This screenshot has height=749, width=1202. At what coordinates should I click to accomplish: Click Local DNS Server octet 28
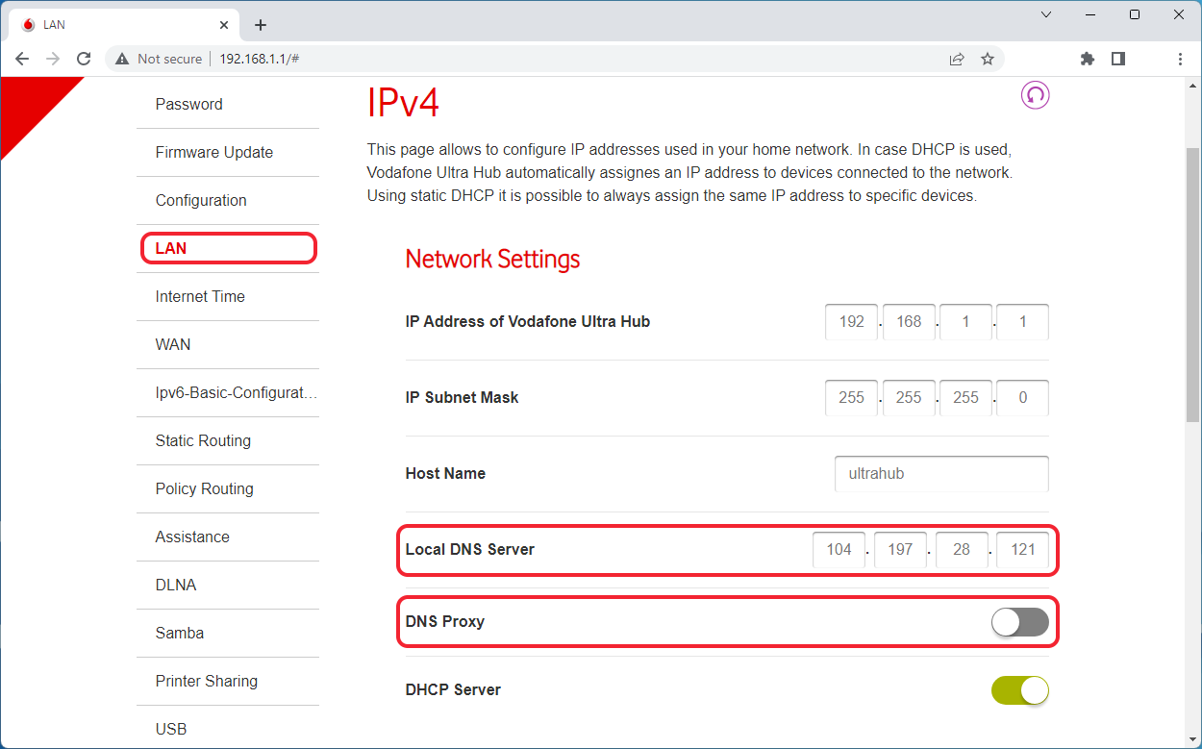tap(962, 550)
